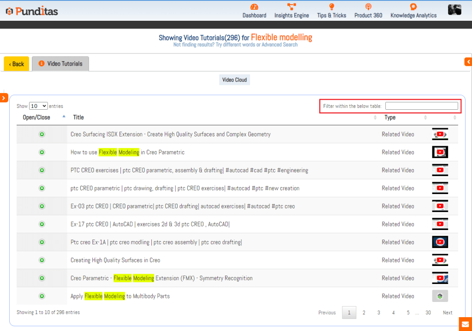Open video thumbnail for How to use Flexible Modeling

(440, 152)
